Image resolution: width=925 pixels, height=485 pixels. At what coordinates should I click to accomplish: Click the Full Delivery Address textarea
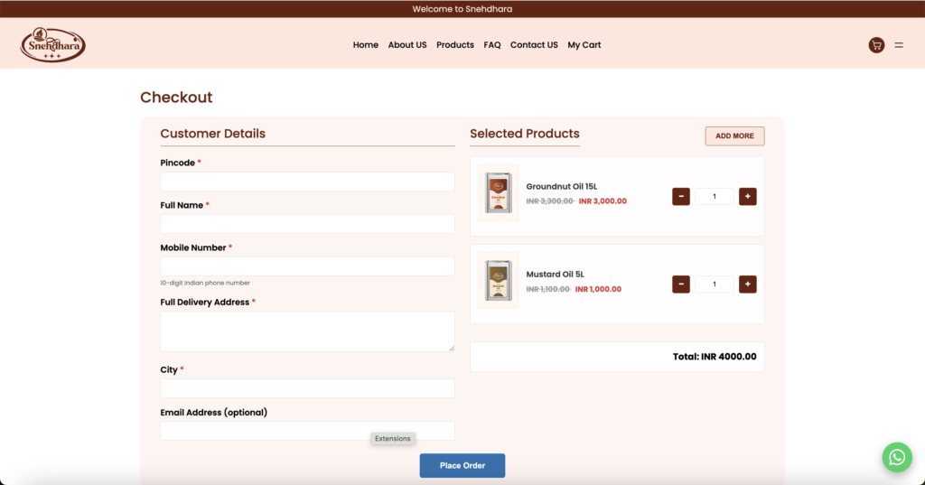point(307,331)
